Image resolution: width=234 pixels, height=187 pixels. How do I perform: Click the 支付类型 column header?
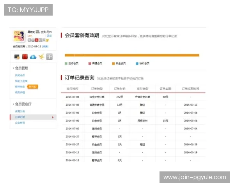[x=142, y=88]
